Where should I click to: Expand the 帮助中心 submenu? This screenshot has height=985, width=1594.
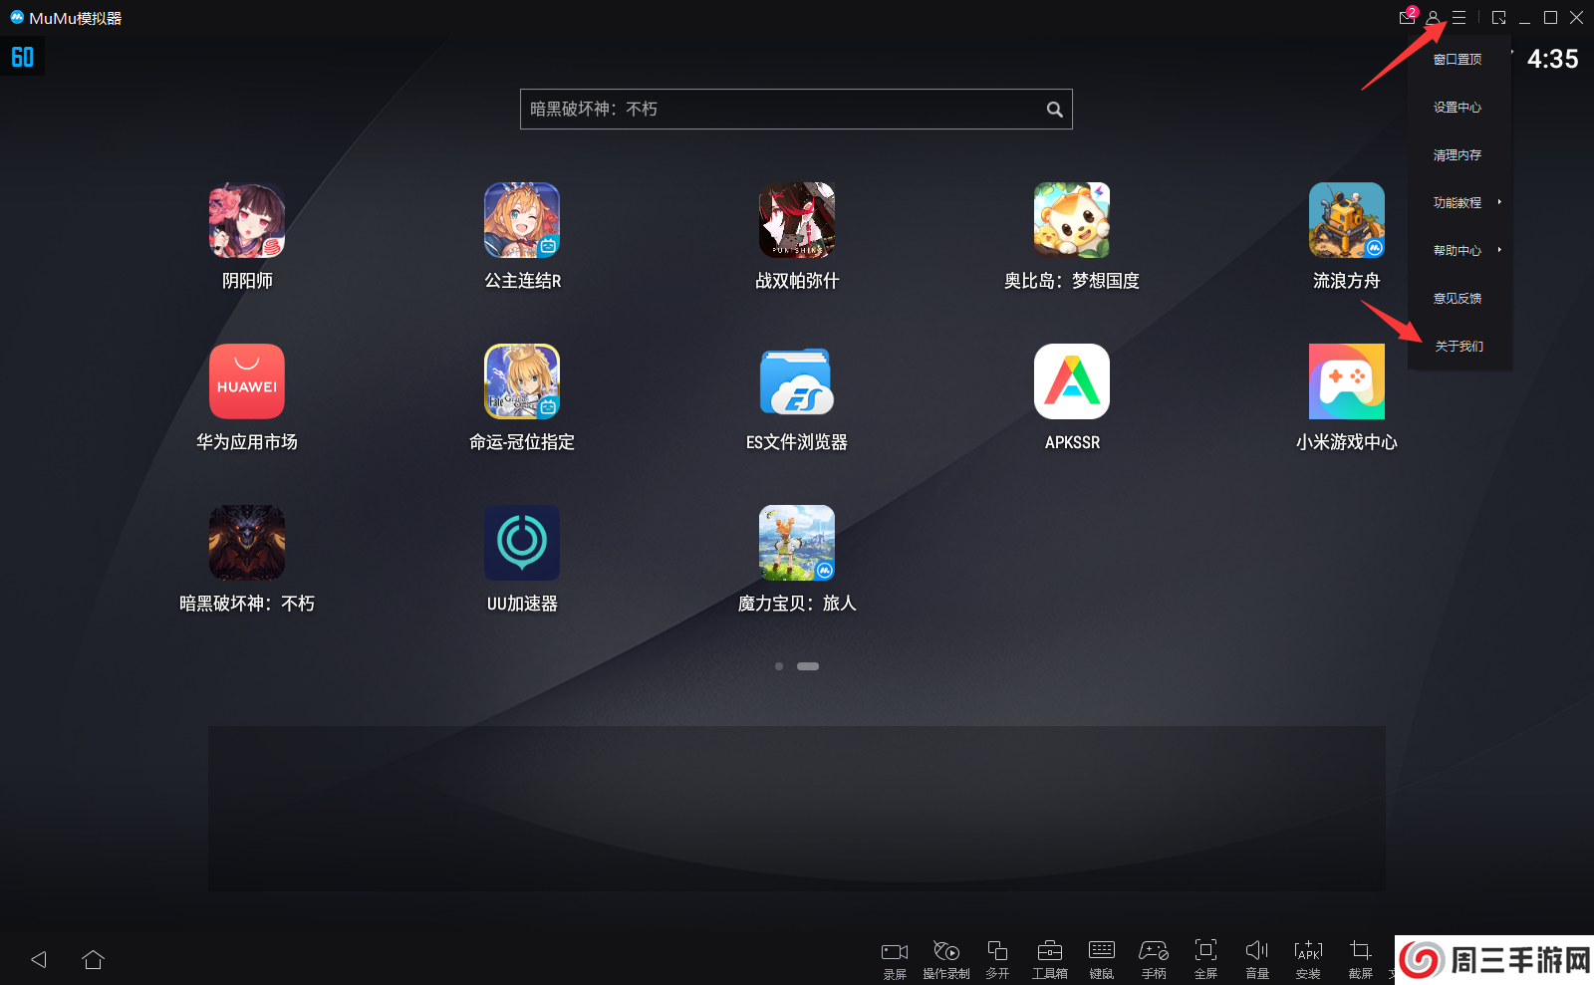1459,251
